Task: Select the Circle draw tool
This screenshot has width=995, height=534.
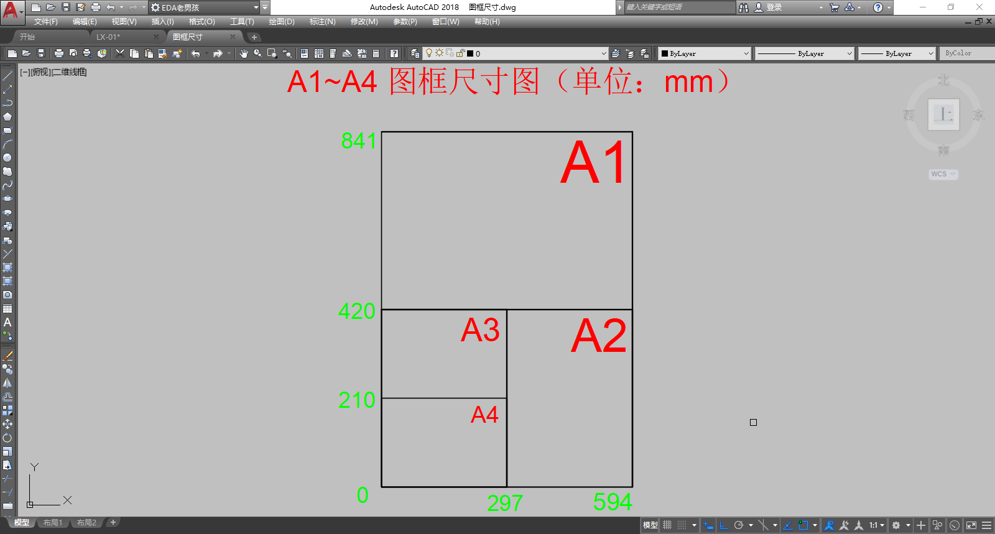Action: point(7,158)
